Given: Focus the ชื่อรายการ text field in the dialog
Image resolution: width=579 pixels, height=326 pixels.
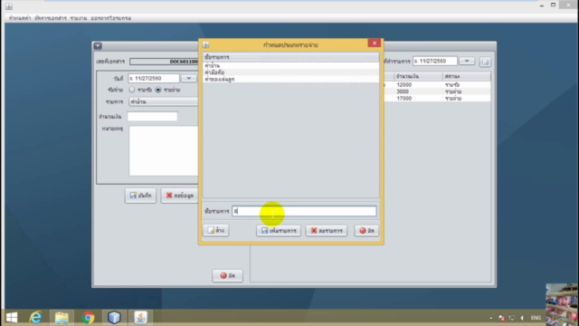Looking at the screenshot, I should [x=304, y=211].
